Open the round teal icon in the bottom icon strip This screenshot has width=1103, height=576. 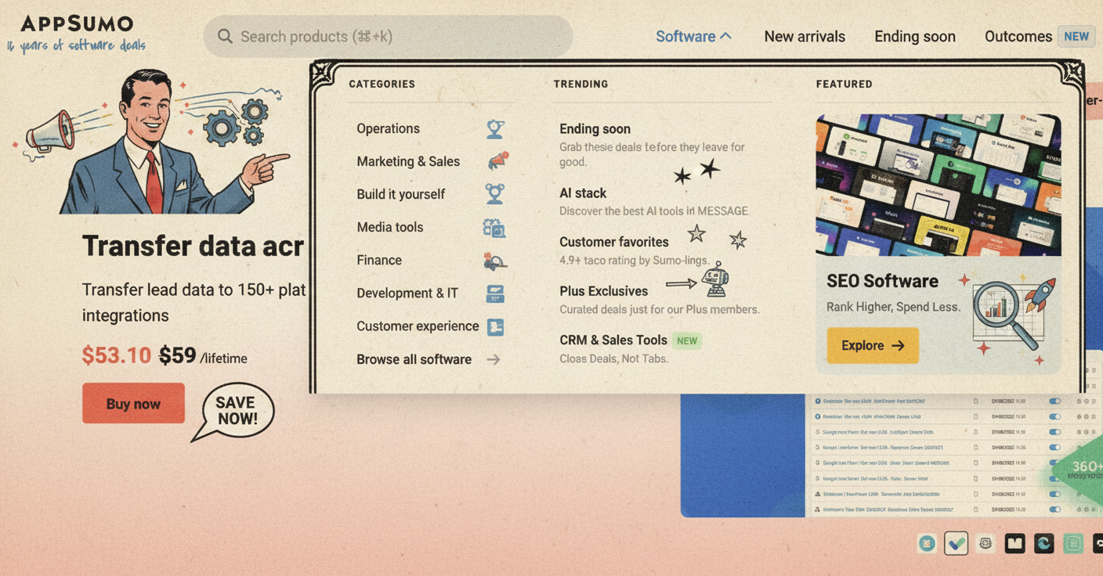coord(927,543)
